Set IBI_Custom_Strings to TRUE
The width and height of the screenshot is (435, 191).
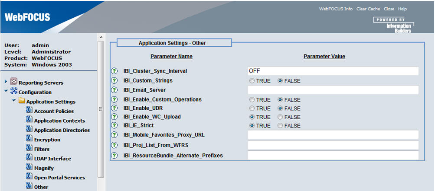[252, 81]
